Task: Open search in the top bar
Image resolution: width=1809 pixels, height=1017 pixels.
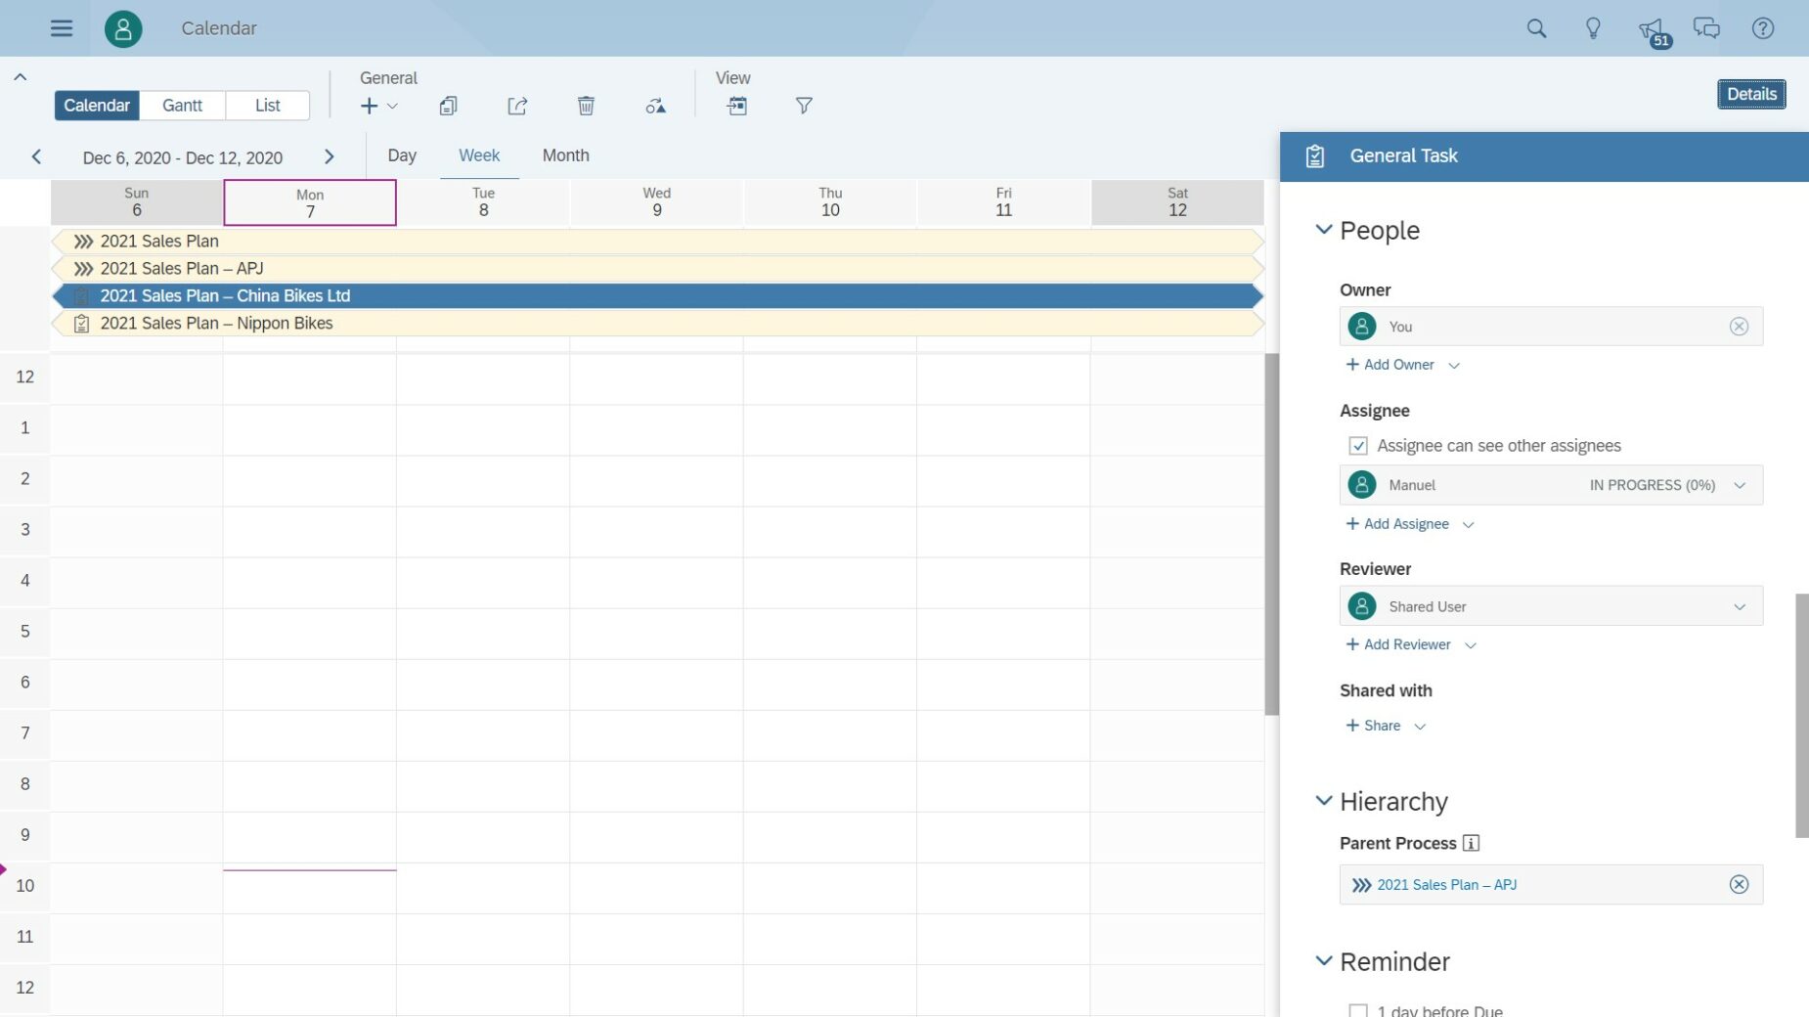Action: pyautogui.click(x=1535, y=27)
